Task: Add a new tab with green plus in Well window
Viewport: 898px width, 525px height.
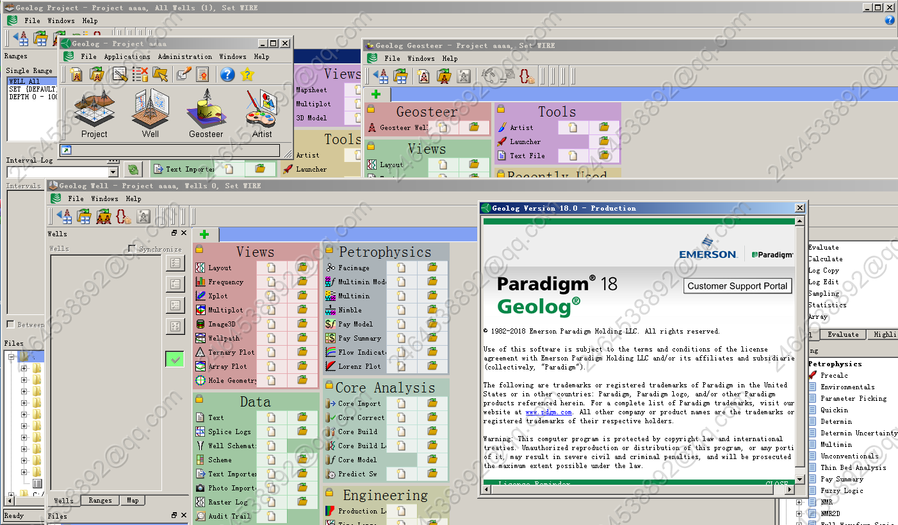Action: (x=204, y=234)
